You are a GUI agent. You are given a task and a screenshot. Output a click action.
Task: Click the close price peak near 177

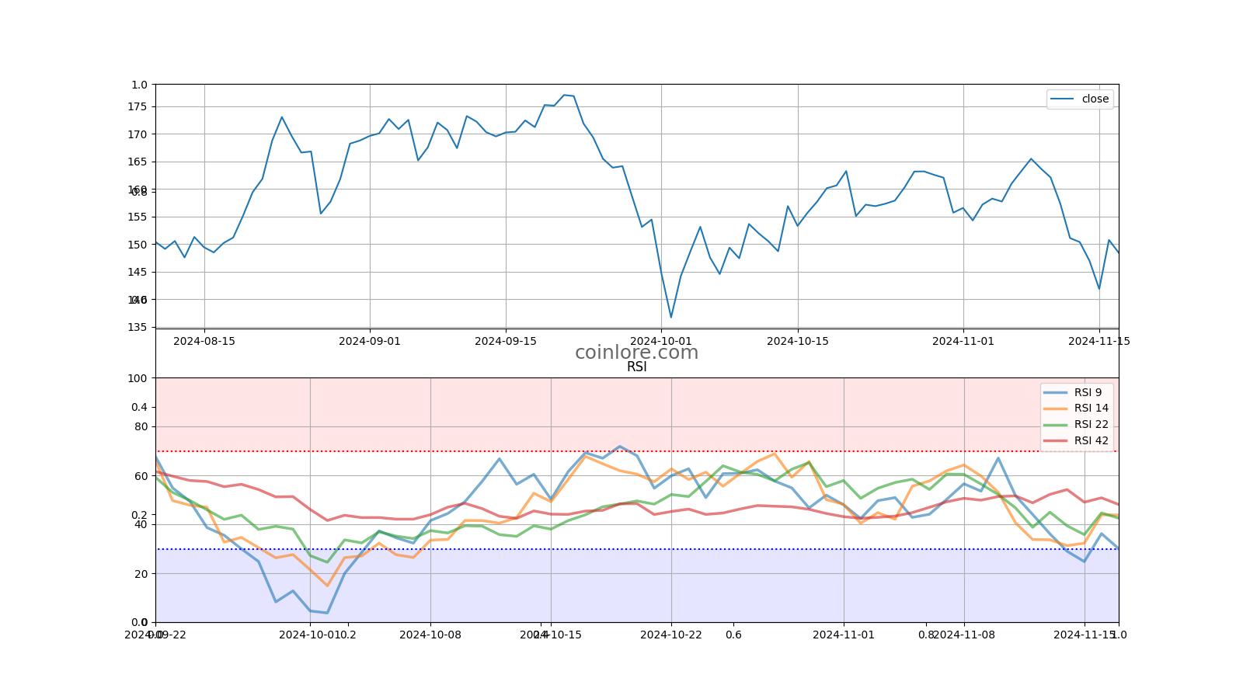click(x=564, y=95)
